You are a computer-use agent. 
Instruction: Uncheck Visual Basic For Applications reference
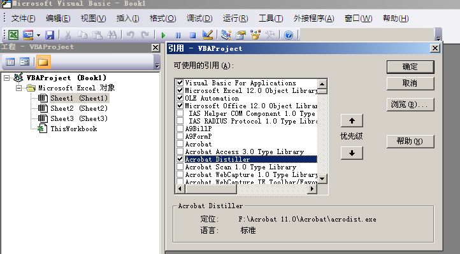pos(180,83)
